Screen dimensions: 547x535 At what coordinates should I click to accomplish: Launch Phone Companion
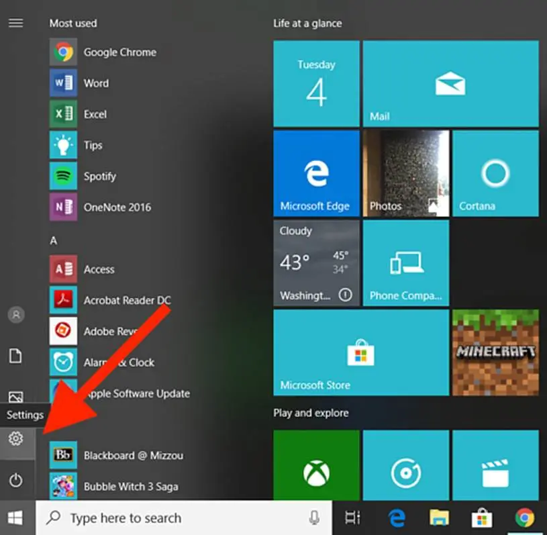405,262
